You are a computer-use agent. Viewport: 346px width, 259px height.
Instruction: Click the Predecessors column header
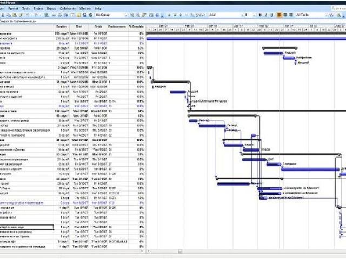(x=117, y=26)
